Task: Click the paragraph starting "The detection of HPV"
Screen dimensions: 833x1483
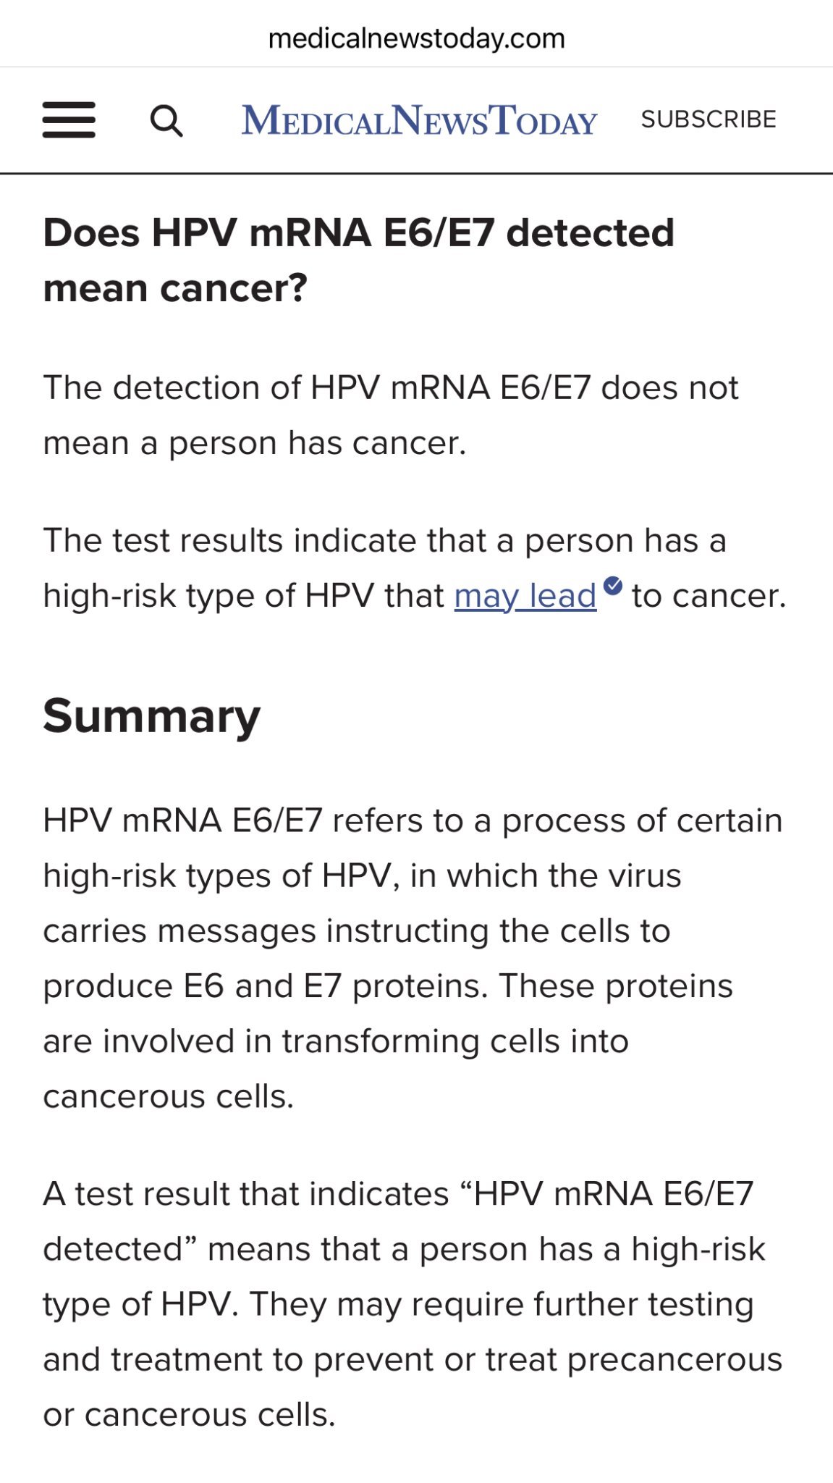Action: point(390,387)
